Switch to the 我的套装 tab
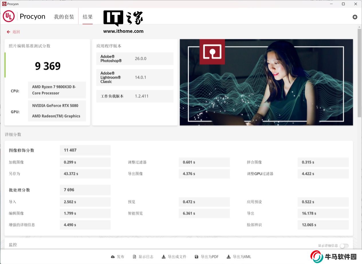This screenshot has height=264, width=362. click(64, 17)
